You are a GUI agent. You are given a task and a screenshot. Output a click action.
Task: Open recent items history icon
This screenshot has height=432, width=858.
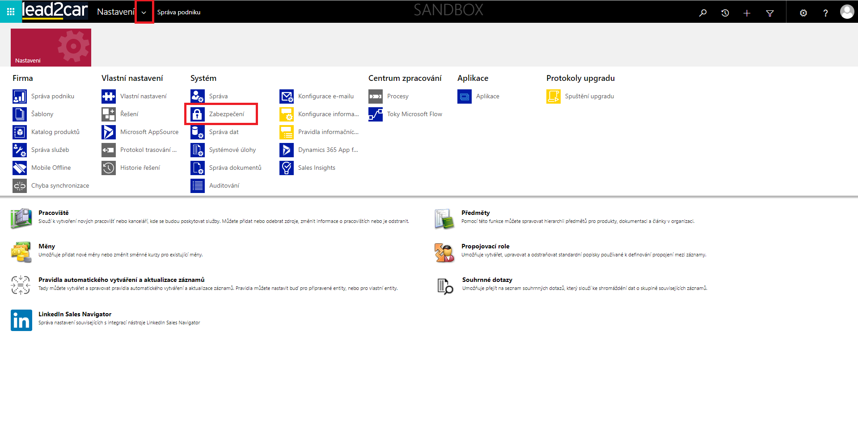(725, 13)
